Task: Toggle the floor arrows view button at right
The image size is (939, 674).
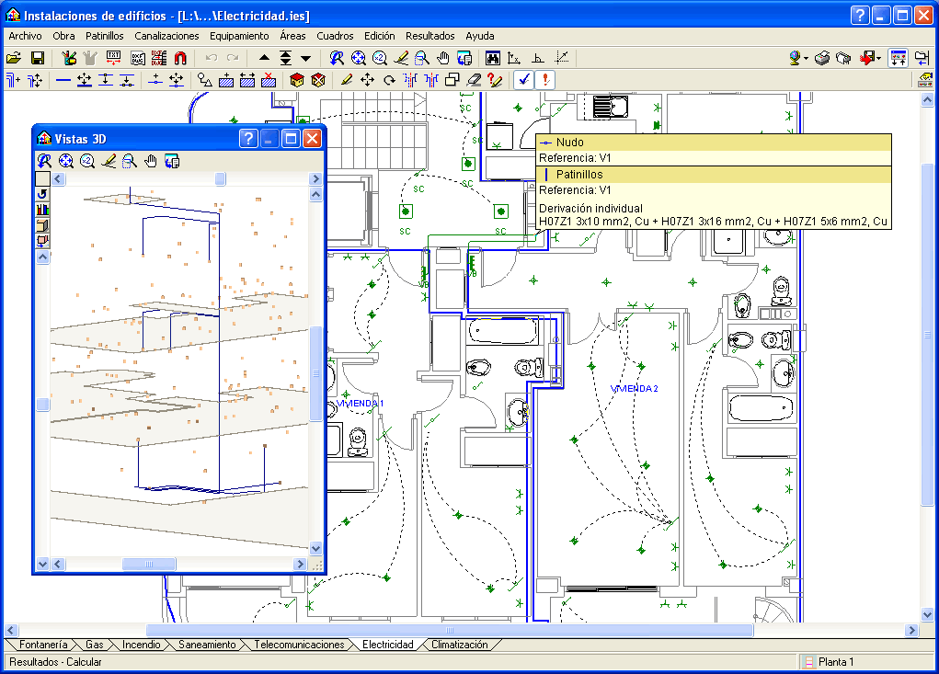Action: pyautogui.click(x=899, y=58)
